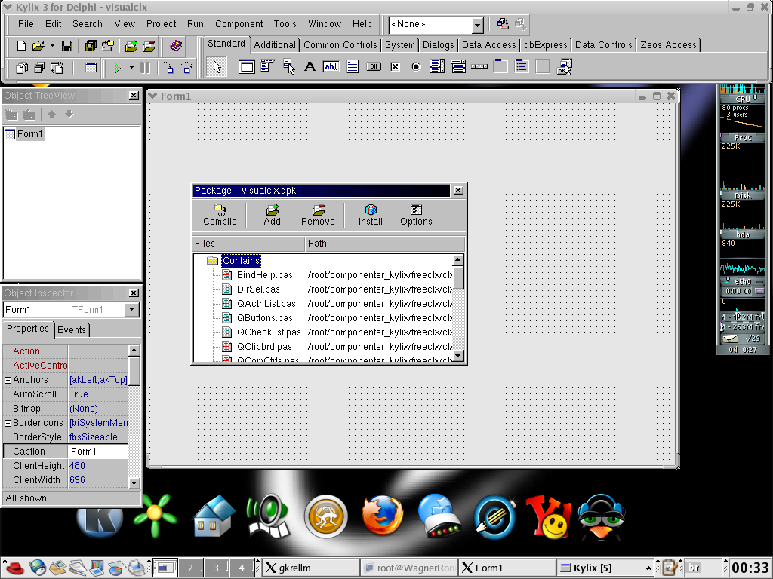This screenshot has height=579, width=773.
Task: Click the Save floppy disk icon
Action: click(x=67, y=46)
